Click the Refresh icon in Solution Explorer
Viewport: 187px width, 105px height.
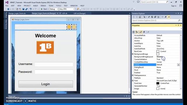152,17
